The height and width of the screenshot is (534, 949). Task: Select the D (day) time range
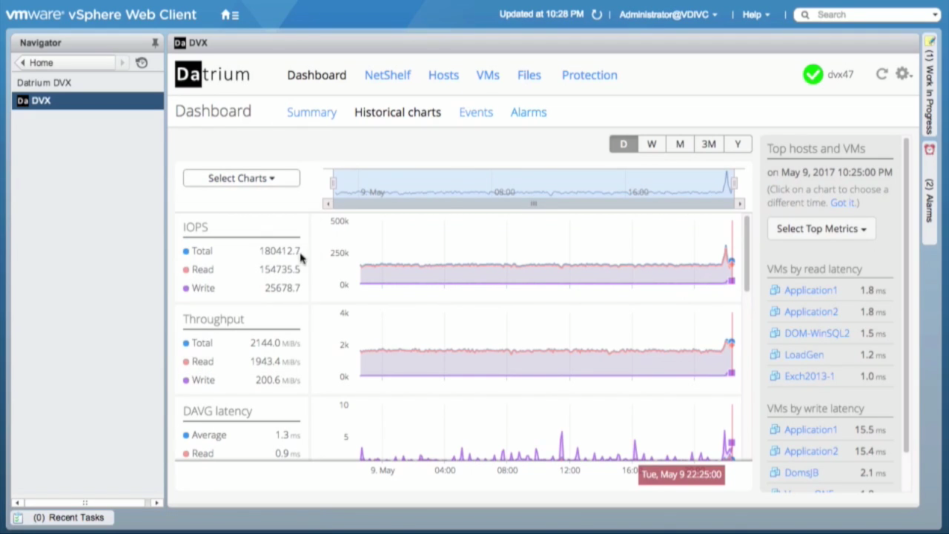click(x=623, y=144)
